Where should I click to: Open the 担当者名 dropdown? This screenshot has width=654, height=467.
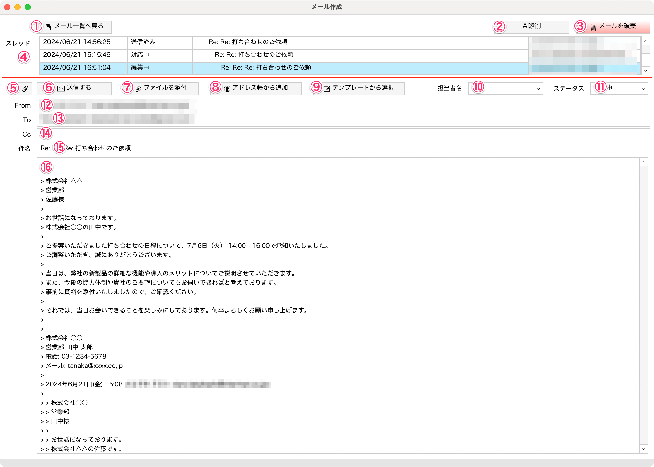click(506, 89)
